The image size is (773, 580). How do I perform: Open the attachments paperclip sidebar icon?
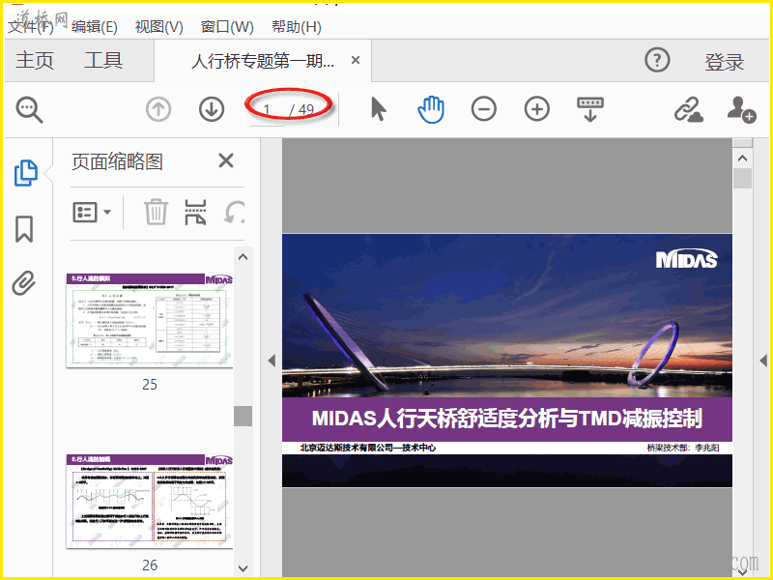pyautogui.click(x=23, y=283)
